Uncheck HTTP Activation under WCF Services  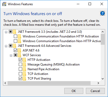[20, 60]
